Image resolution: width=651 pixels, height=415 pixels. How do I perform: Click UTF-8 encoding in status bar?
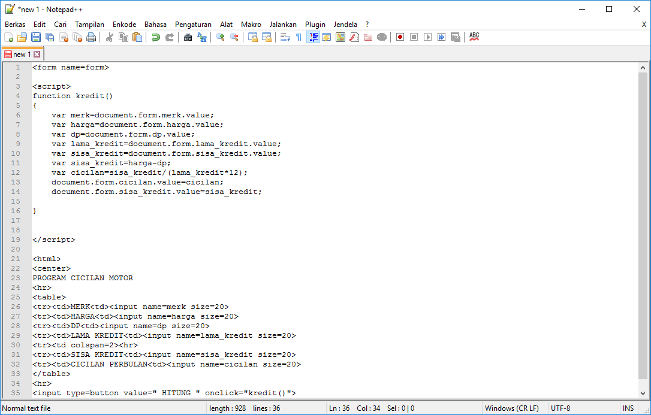[x=560, y=408]
